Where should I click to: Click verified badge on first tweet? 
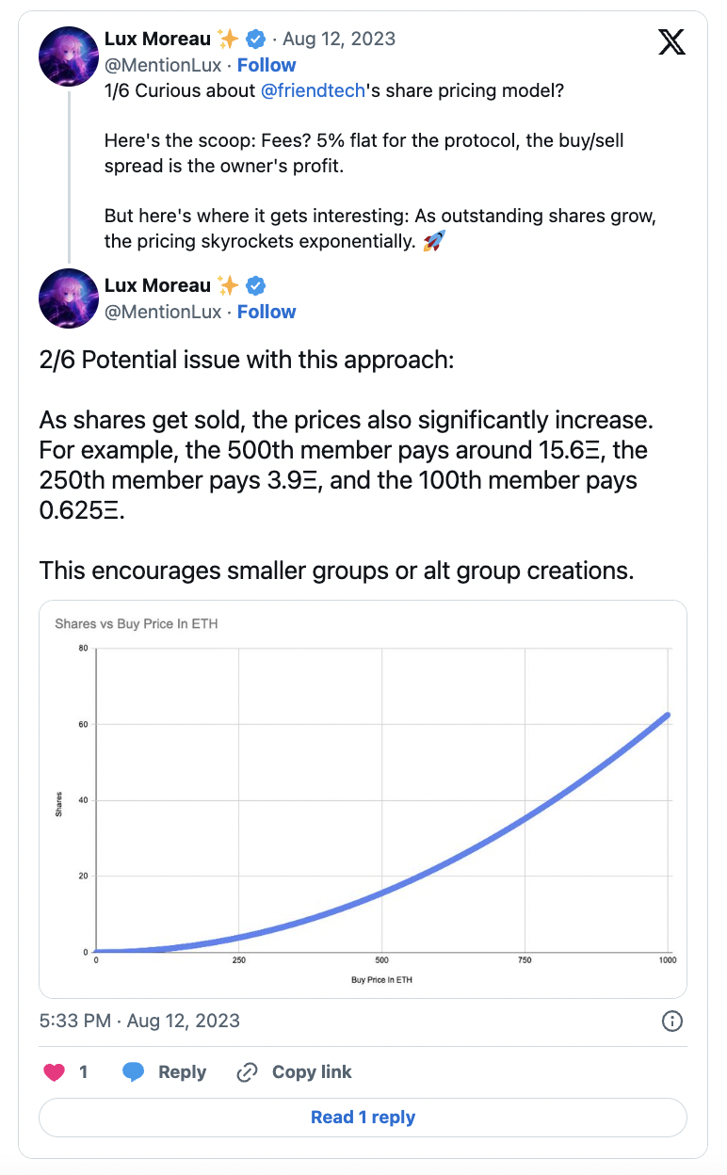click(255, 39)
